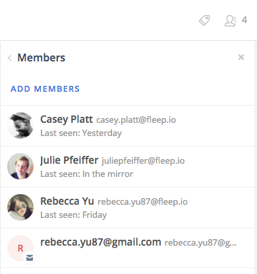
Task: Click rebecca.yu87@fleep.io email address
Action: pos(142,202)
